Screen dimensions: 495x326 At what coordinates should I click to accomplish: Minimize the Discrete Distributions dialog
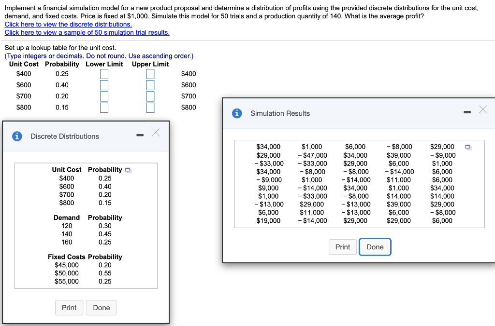click(140, 136)
